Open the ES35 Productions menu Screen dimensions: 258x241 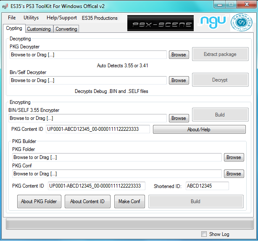[100, 18]
